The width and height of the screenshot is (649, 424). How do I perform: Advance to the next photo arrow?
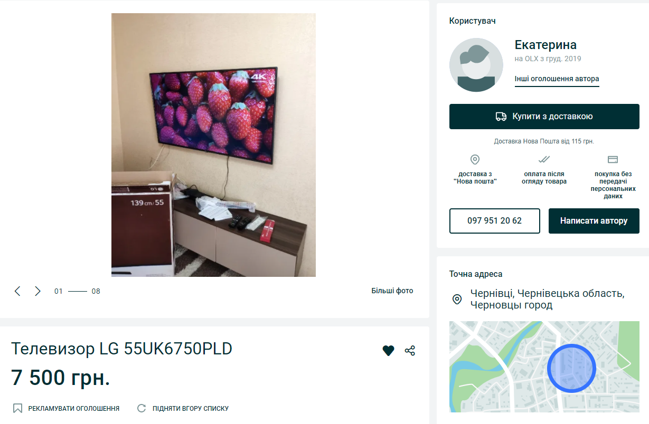click(x=37, y=291)
